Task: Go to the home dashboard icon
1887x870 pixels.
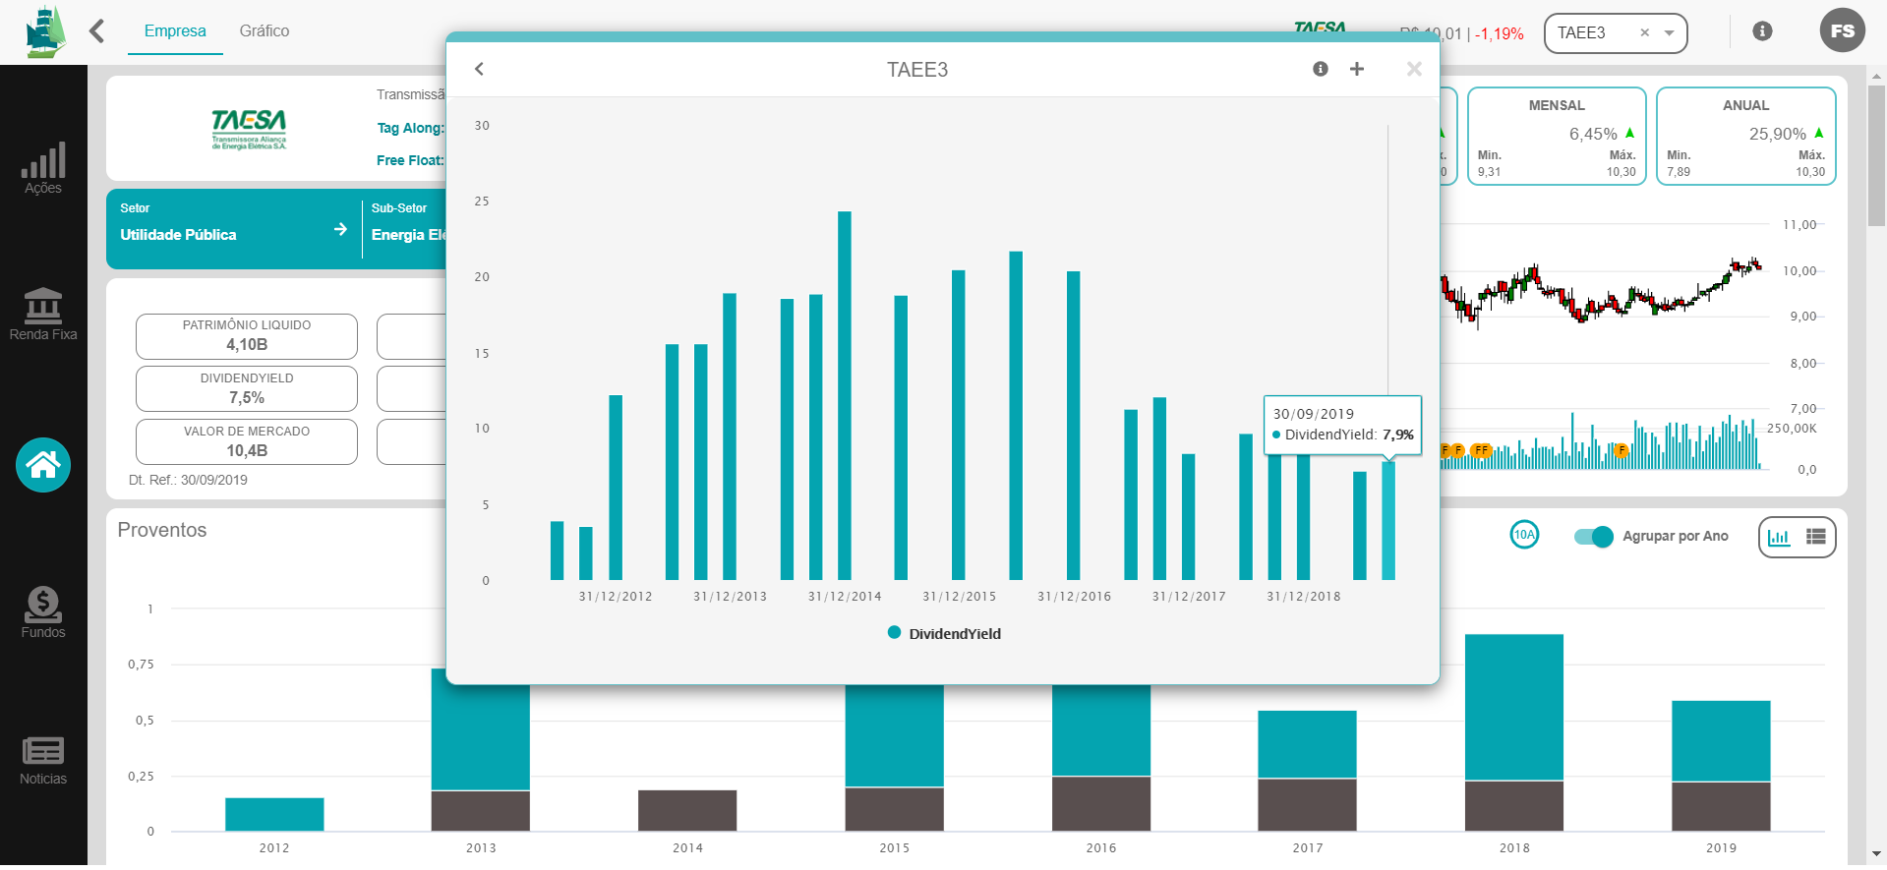Action: tap(43, 465)
